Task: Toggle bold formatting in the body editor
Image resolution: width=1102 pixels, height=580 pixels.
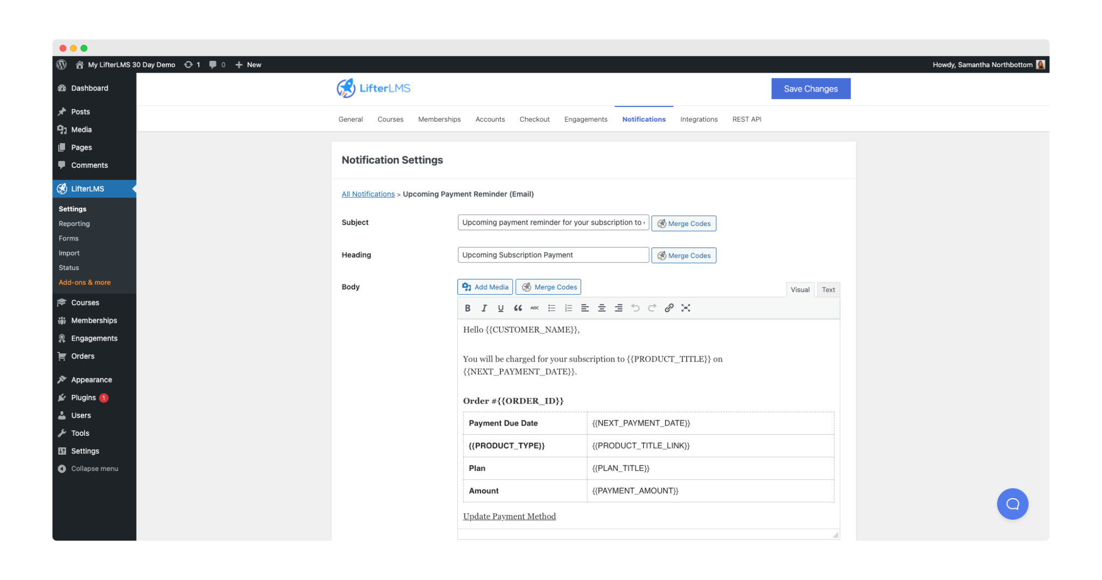Action: pyautogui.click(x=467, y=308)
